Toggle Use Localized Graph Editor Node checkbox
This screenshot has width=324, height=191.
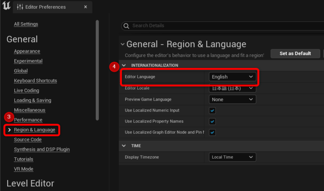[x=212, y=133]
